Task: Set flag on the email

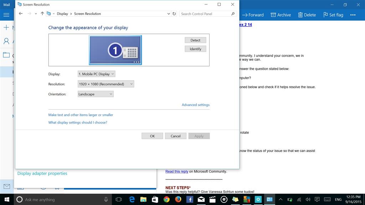Action: 333,15
